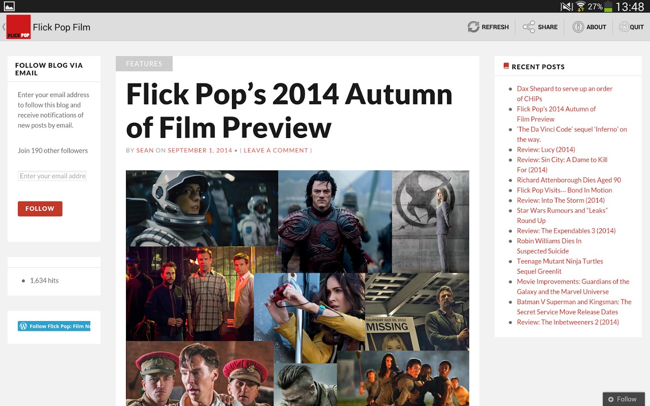The width and height of the screenshot is (650, 406).
Task: Tap the Flick Pop red app logo
Action: click(19, 27)
